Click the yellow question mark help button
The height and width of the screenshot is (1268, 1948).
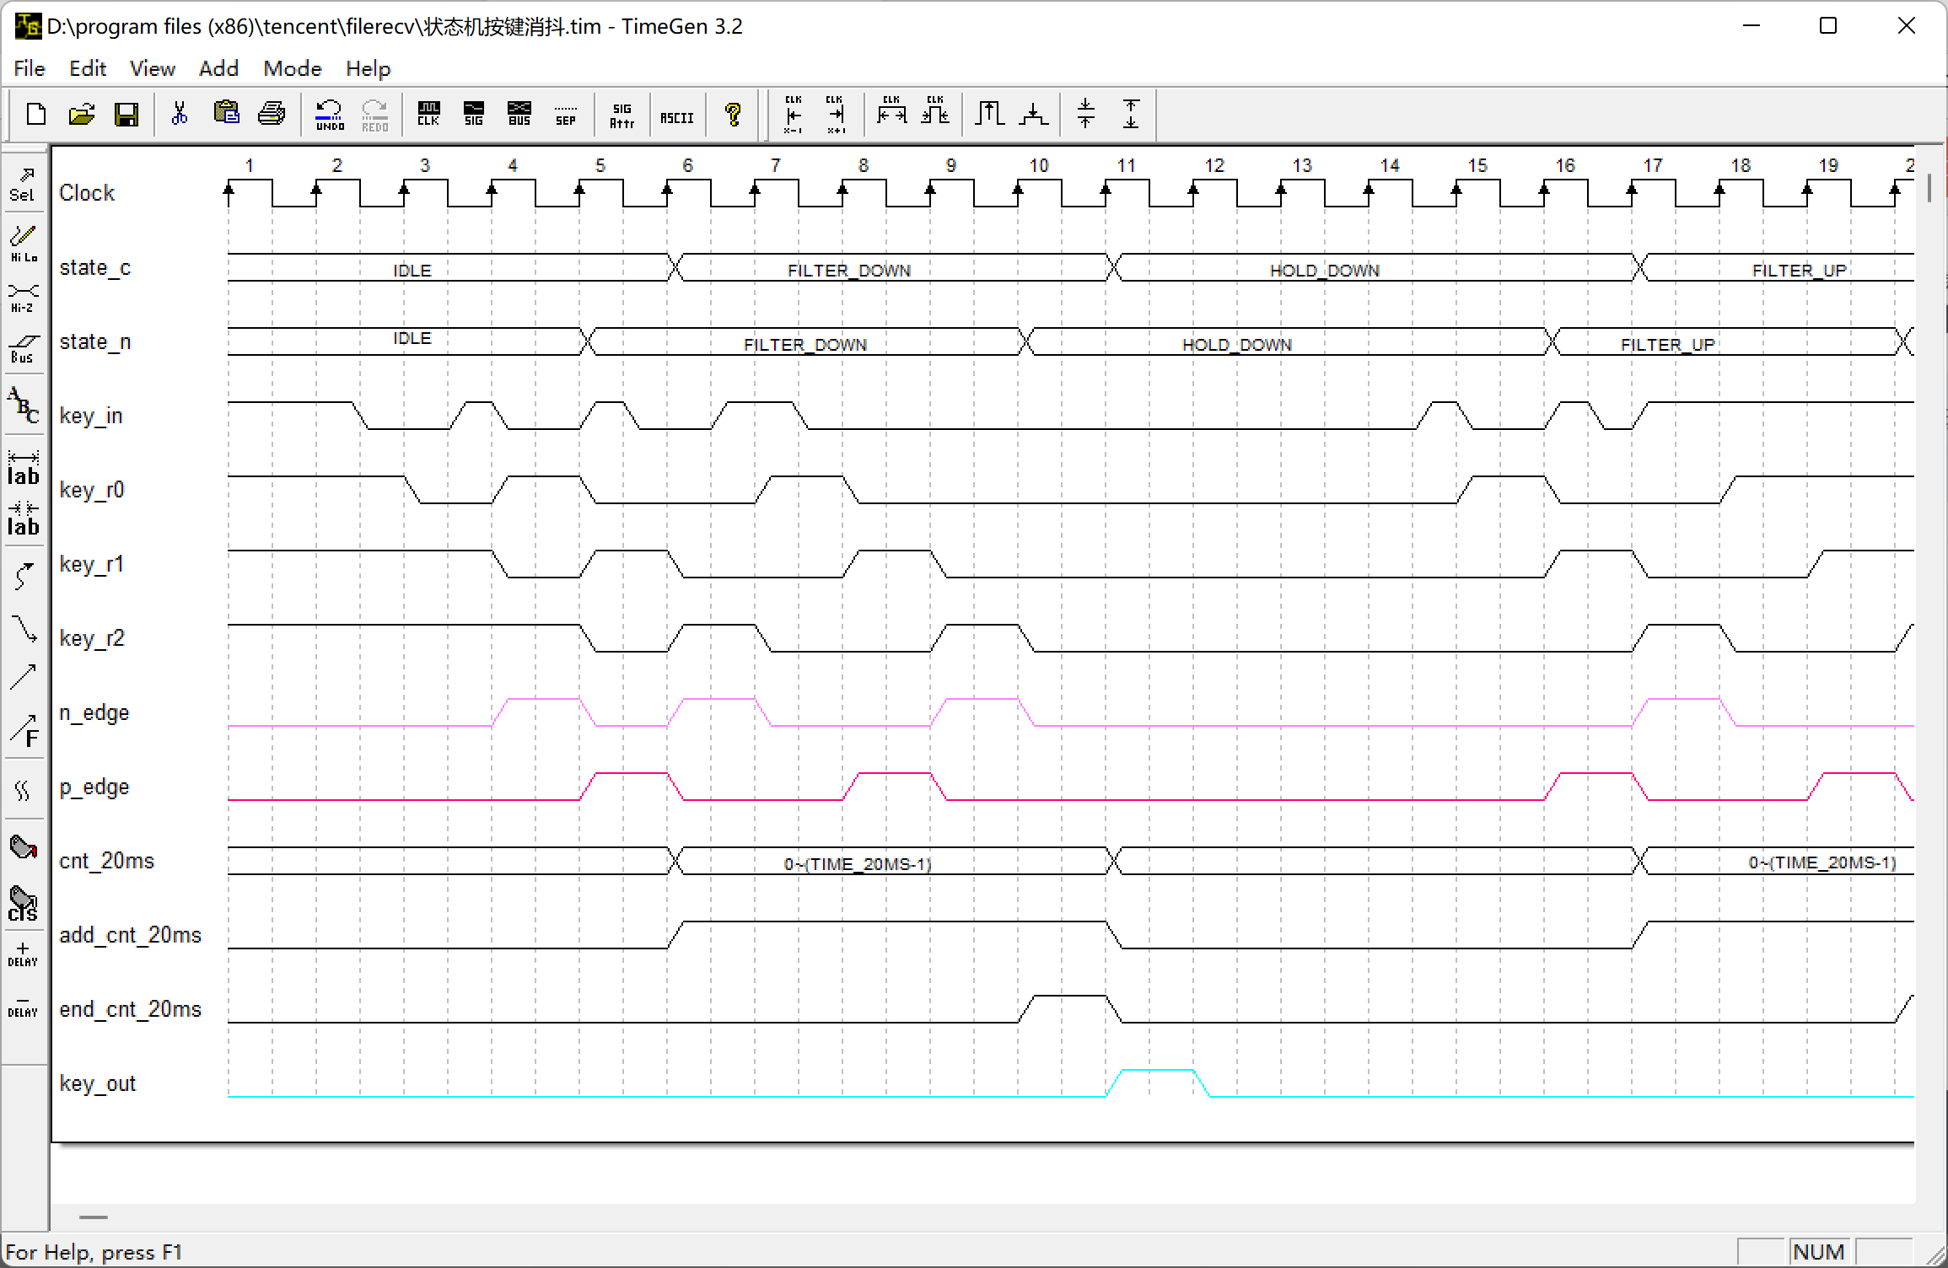[x=733, y=114]
